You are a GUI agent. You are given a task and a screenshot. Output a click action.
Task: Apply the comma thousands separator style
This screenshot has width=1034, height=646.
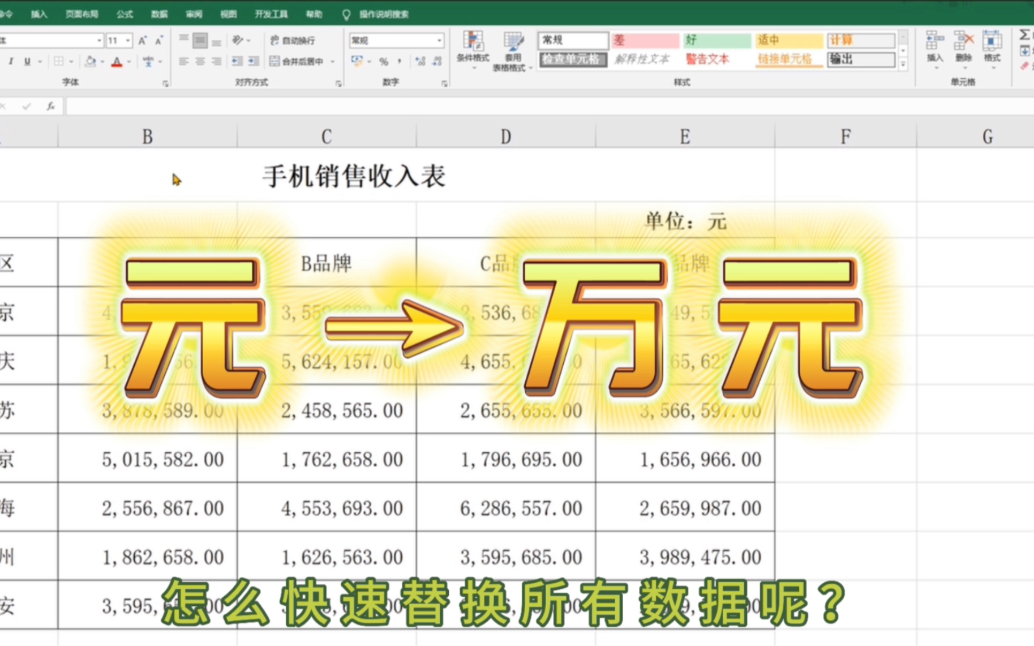pos(400,61)
